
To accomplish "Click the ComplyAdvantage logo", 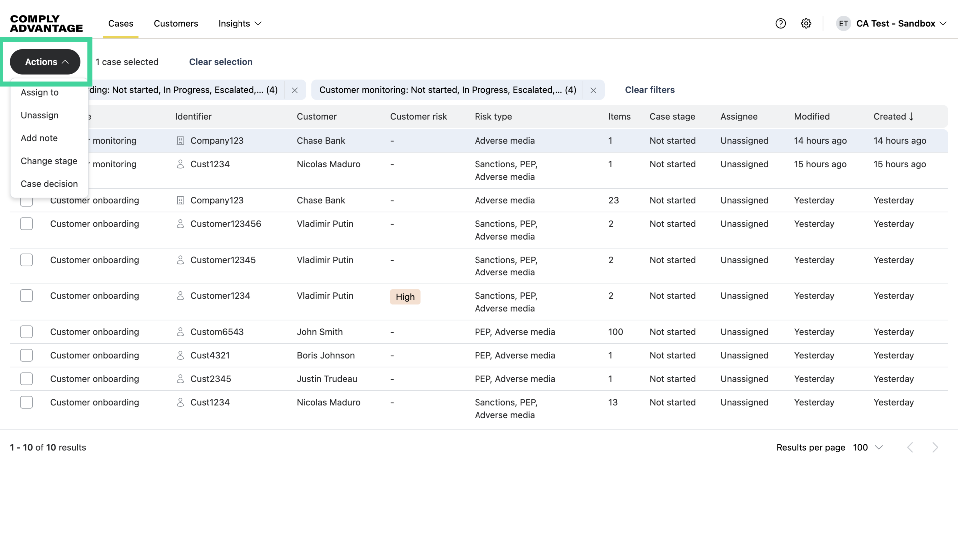I will click(x=46, y=23).
